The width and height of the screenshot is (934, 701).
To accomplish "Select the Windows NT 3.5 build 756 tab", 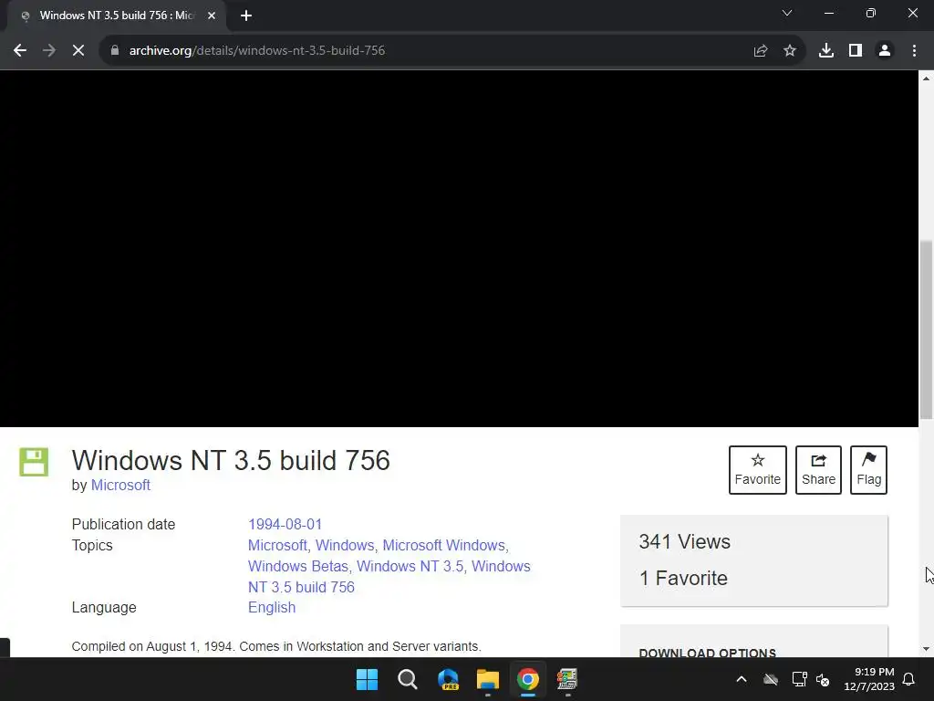I will 116,16.
